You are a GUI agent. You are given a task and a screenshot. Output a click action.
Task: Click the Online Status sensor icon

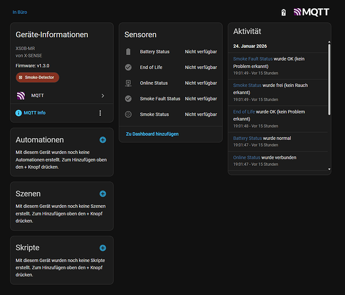pyautogui.click(x=129, y=83)
